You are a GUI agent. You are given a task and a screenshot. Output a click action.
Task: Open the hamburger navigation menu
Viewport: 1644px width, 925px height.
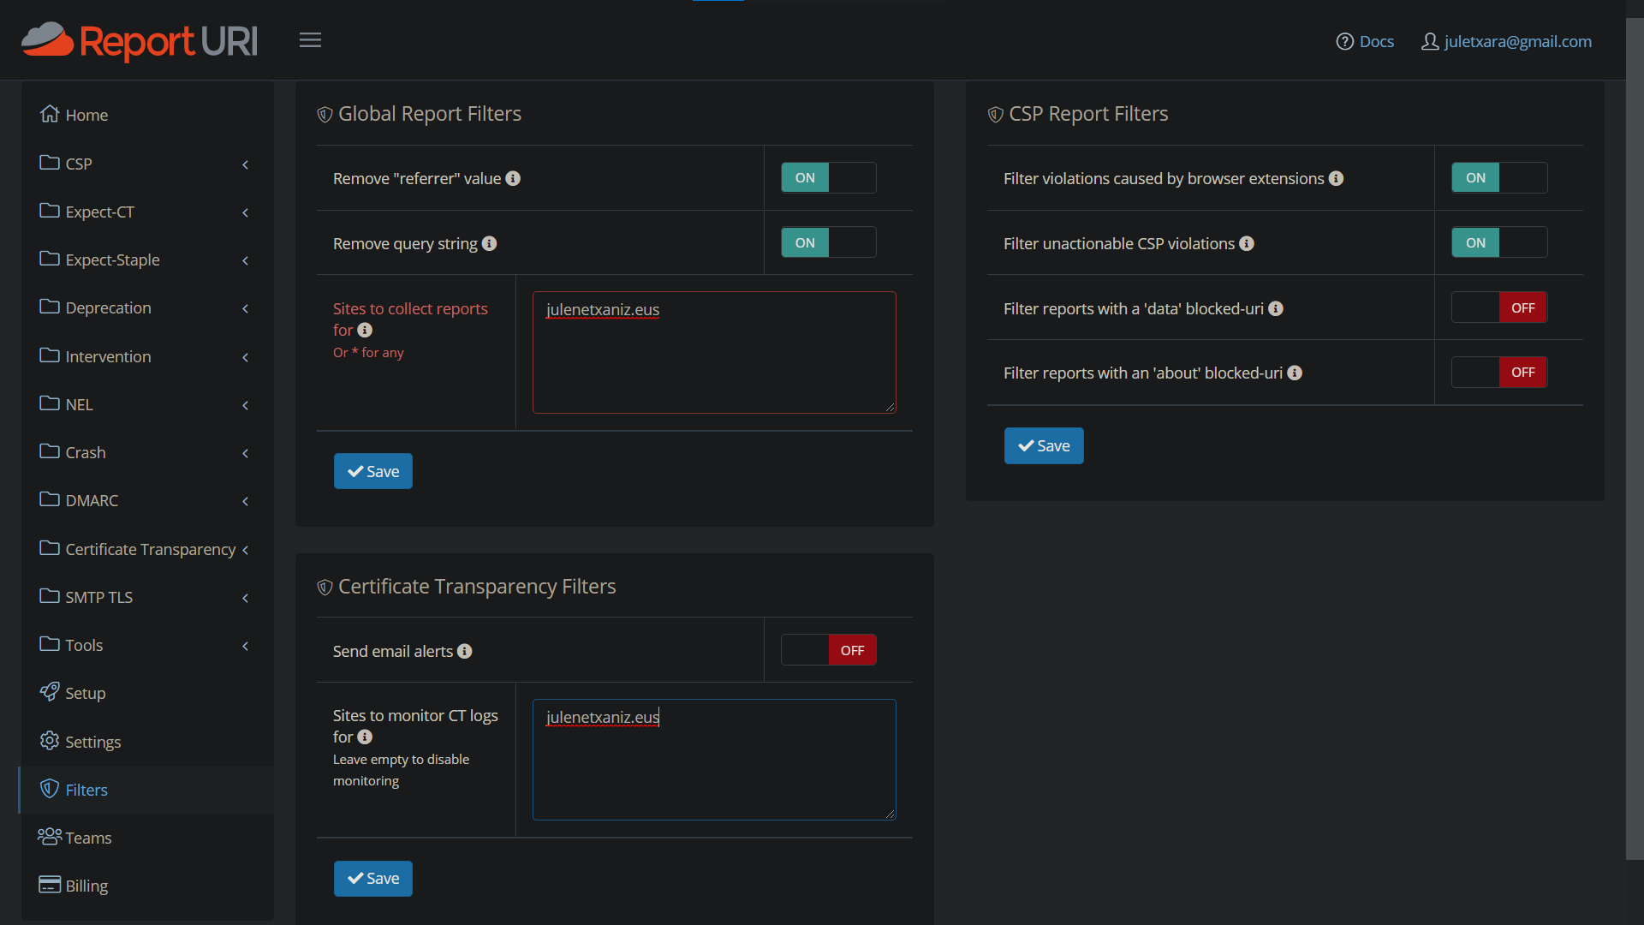(x=310, y=39)
